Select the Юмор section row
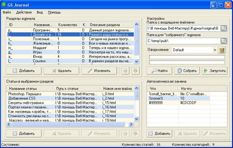 point(70,57)
